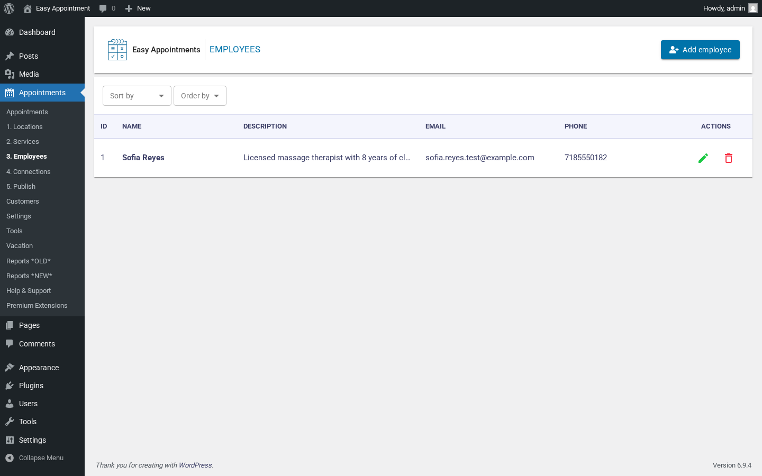Click the EMPLOYEES page heading
This screenshot has width=762, height=476.
[x=235, y=50]
